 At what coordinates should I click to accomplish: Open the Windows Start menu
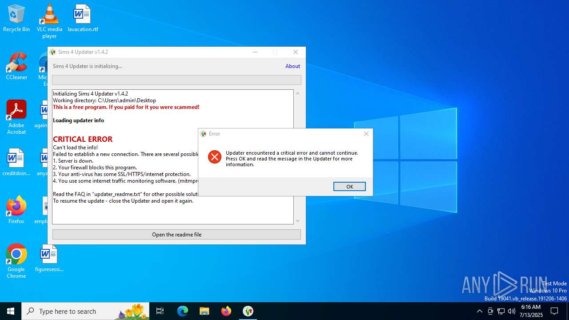point(11,311)
